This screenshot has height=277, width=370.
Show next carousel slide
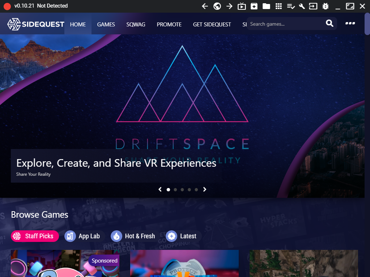pyautogui.click(x=205, y=189)
